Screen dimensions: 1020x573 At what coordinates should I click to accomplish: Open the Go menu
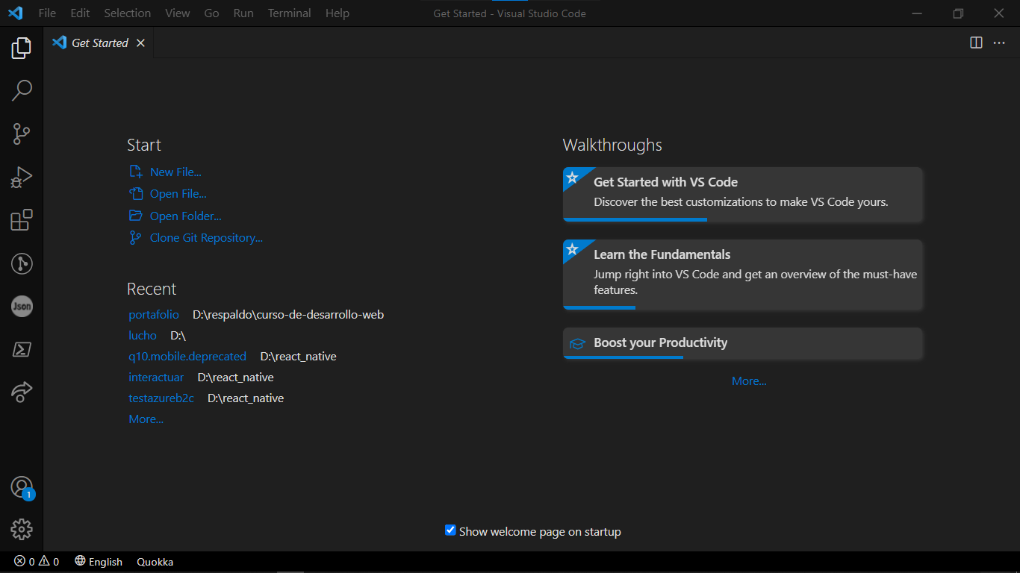(x=212, y=13)
